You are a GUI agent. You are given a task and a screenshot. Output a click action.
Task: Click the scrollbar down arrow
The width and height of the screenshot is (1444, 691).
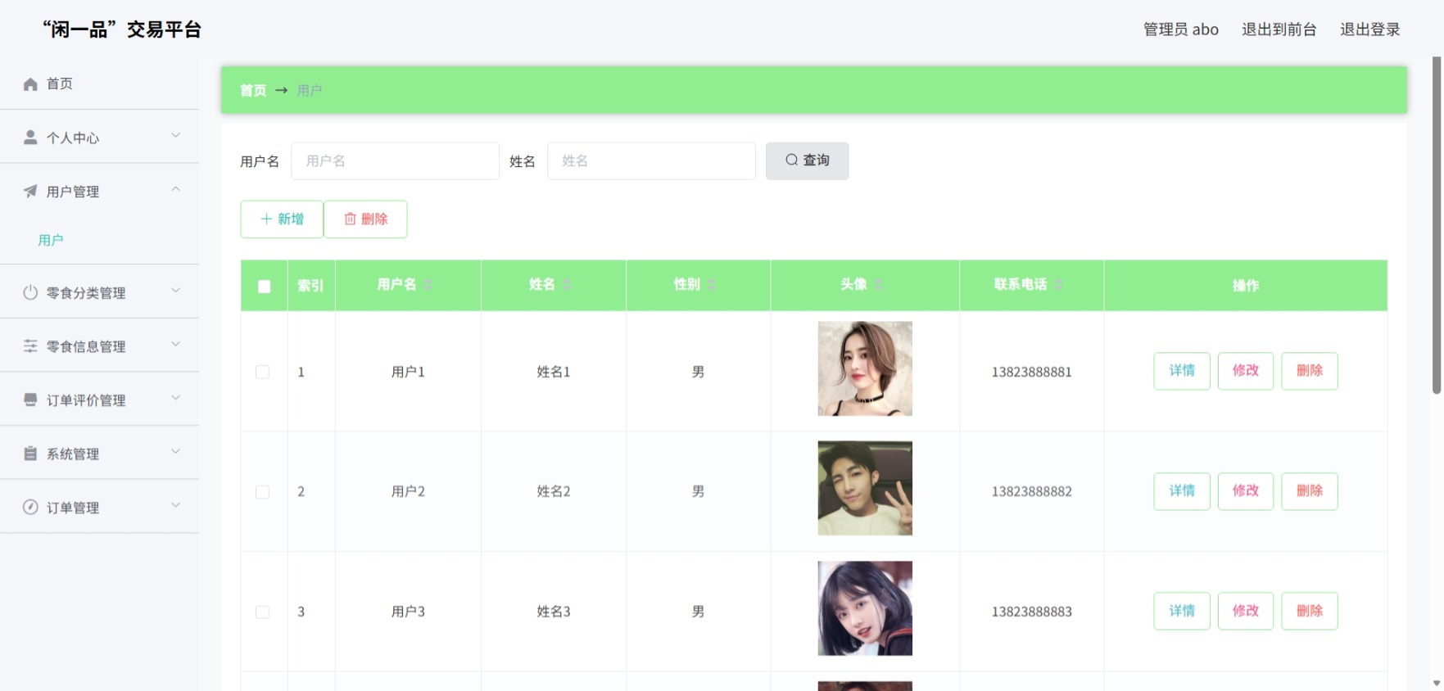(x=1437, y=683)
